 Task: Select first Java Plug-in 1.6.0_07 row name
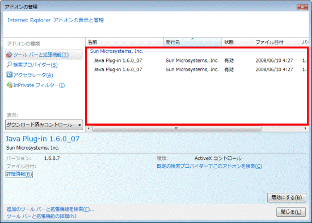coord(118,60)
